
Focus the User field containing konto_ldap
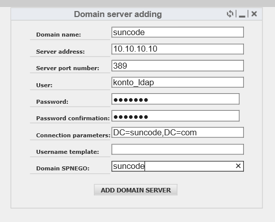[x=178, y=82]
